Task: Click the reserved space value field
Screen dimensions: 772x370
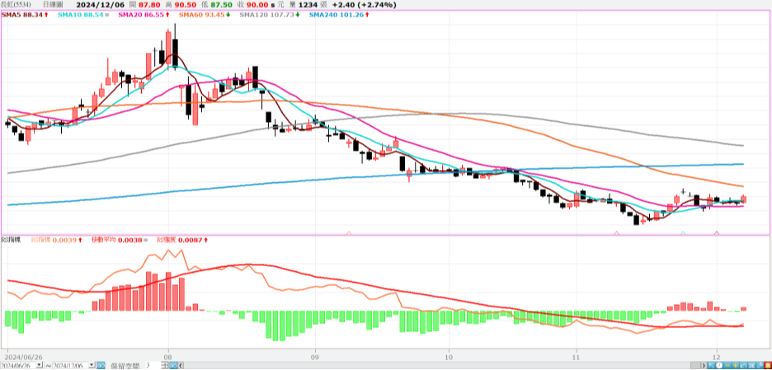Action: (x=153, y=366)
